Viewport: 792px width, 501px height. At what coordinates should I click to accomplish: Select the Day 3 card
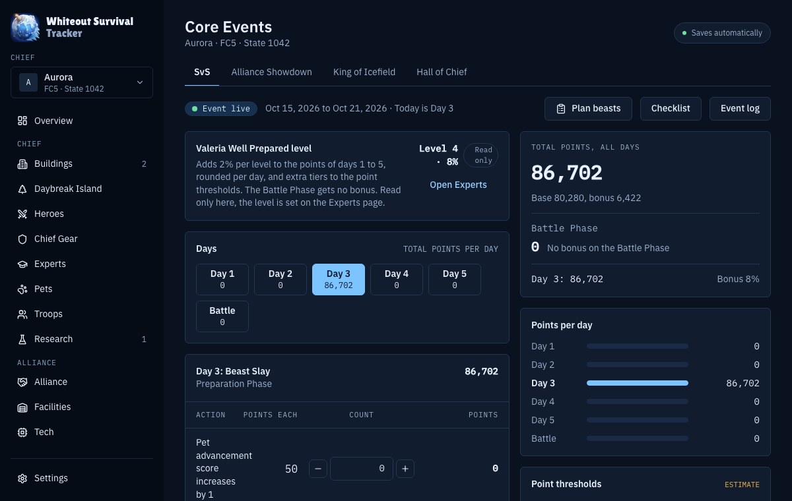coord(339,280)
